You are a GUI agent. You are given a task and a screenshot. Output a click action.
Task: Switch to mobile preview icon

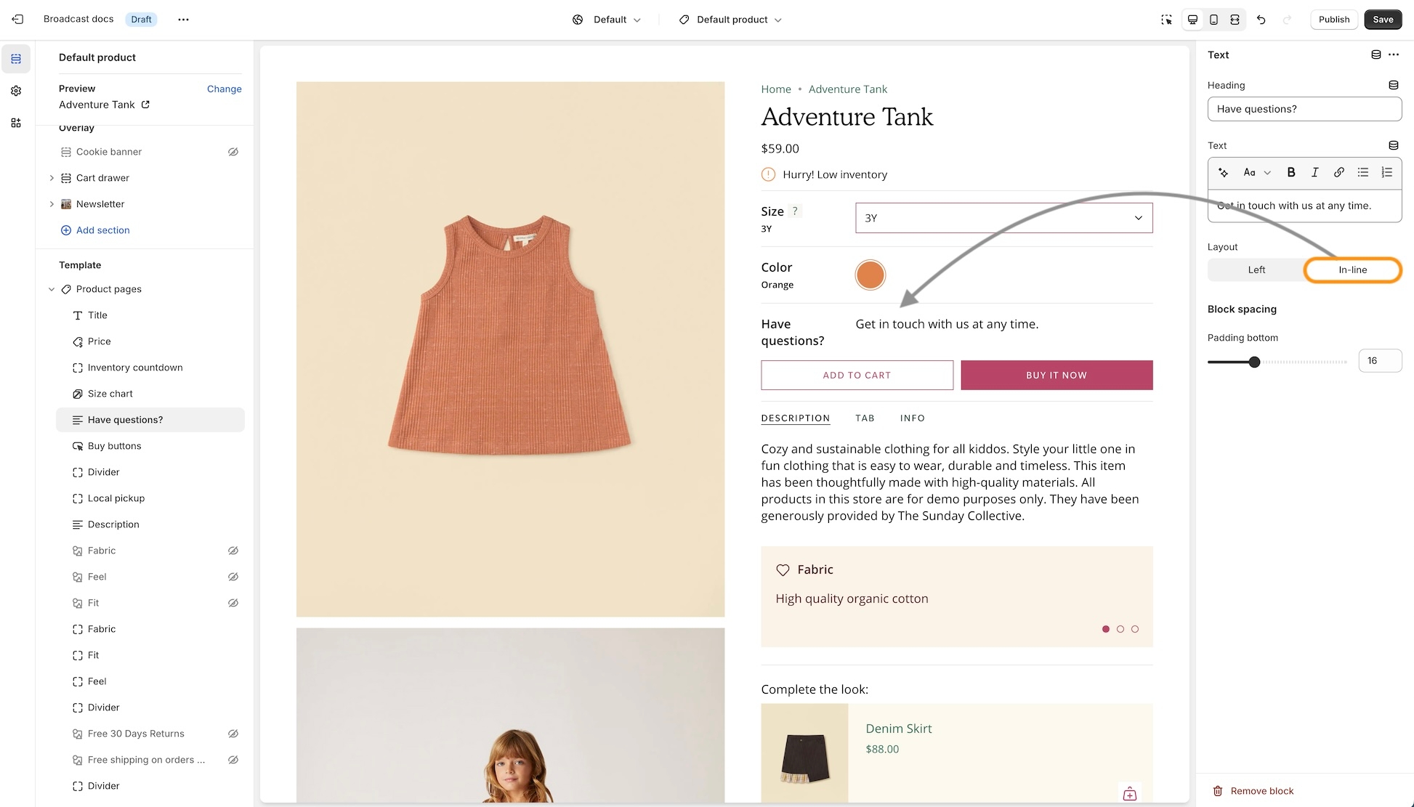(1213, 20)
